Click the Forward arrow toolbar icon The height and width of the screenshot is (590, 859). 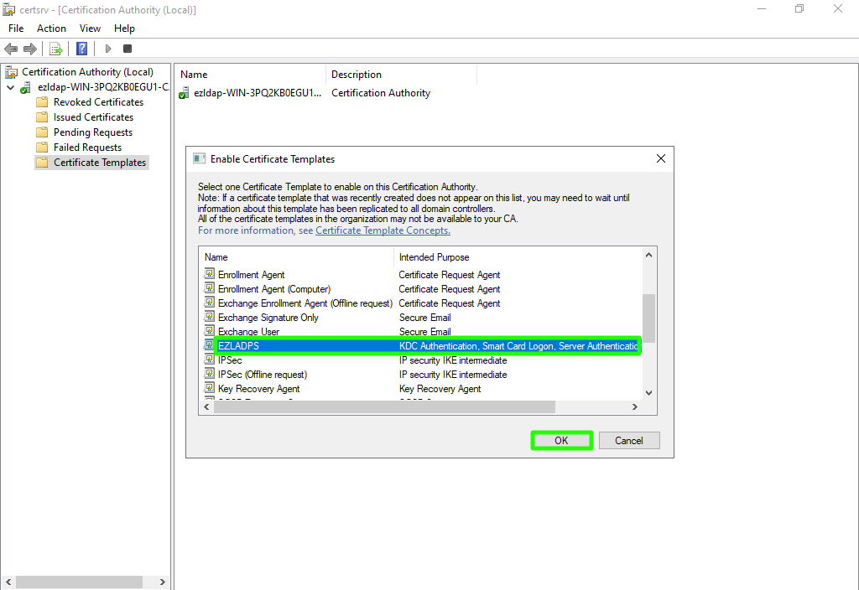click(x=30, y=49)
